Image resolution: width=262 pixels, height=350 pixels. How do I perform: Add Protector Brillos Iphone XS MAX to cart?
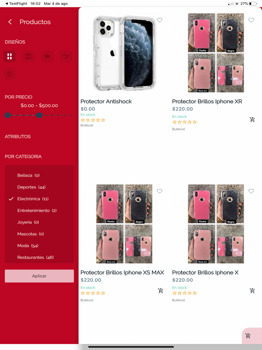pos(161,290)
